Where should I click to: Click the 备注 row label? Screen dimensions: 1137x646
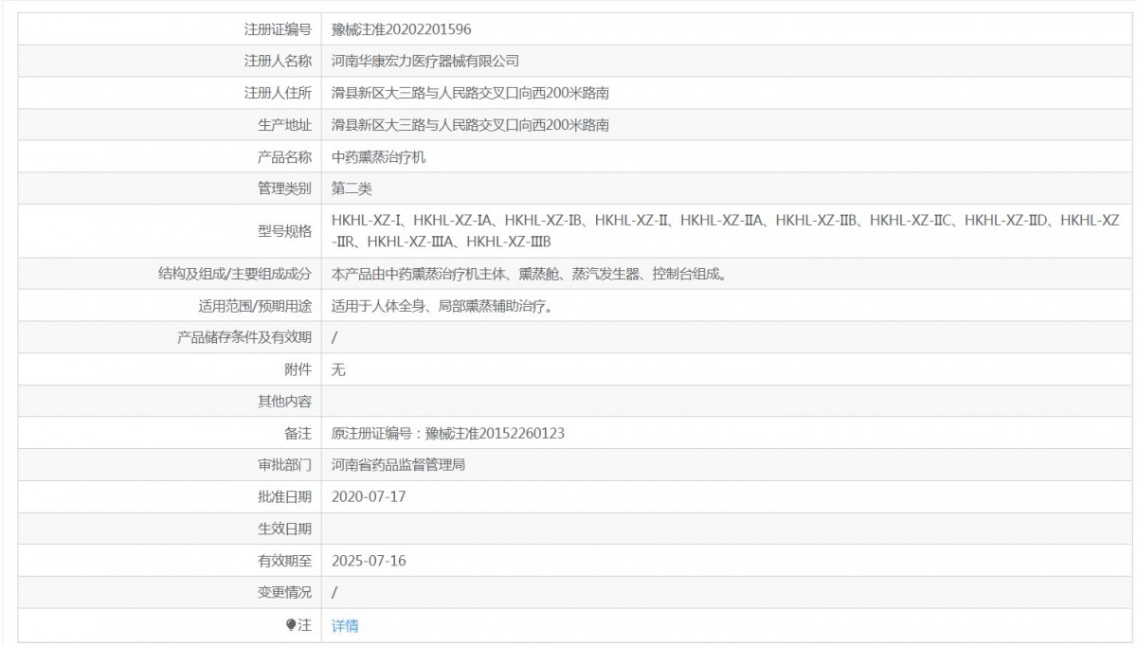pyautogui.click(x=298, y=433)
